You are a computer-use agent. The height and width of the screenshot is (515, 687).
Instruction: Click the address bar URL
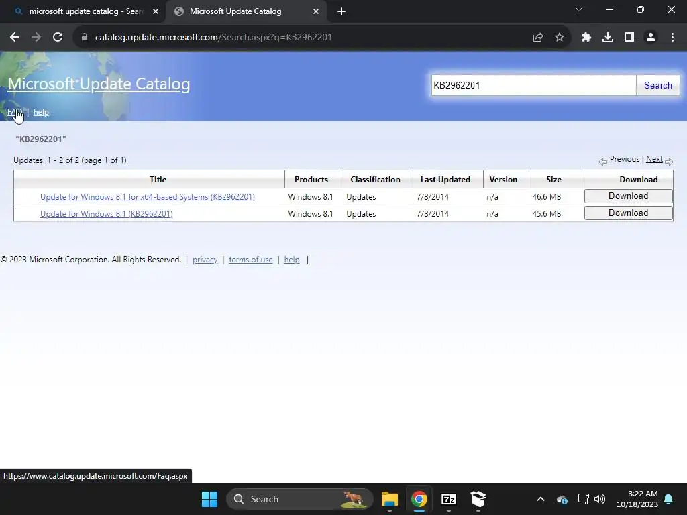(x=213, y=38)
